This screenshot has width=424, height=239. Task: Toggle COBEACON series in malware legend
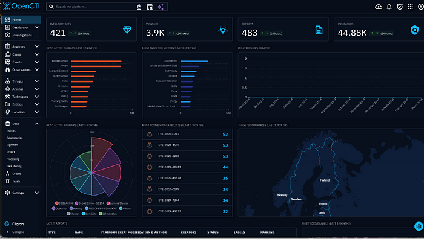pos(64,203)
